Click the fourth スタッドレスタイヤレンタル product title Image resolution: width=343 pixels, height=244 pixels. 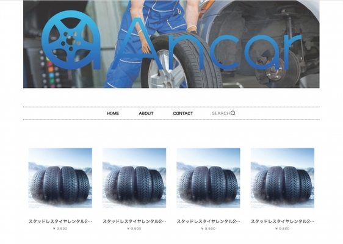click(283, 221)
